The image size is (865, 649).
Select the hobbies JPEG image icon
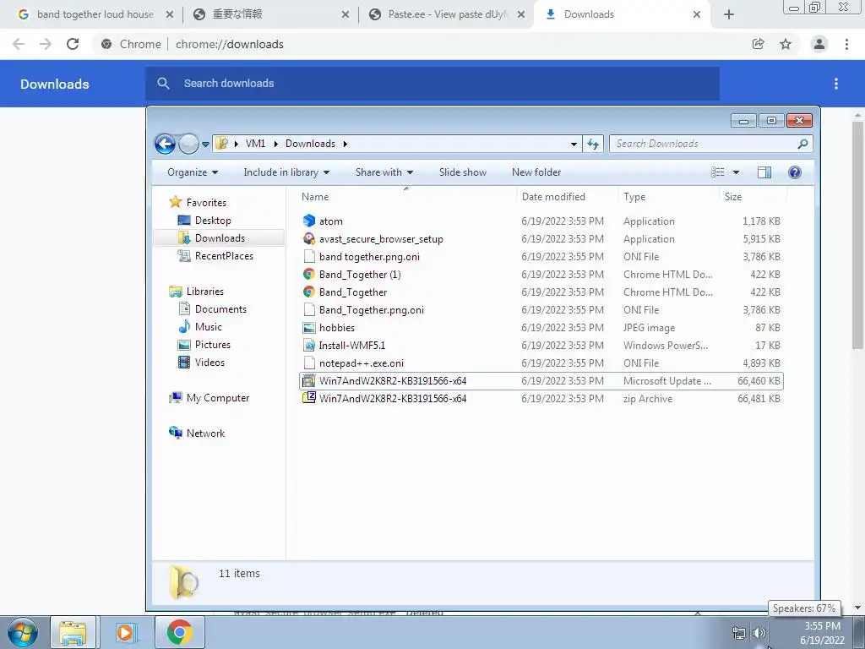(309, 328)
